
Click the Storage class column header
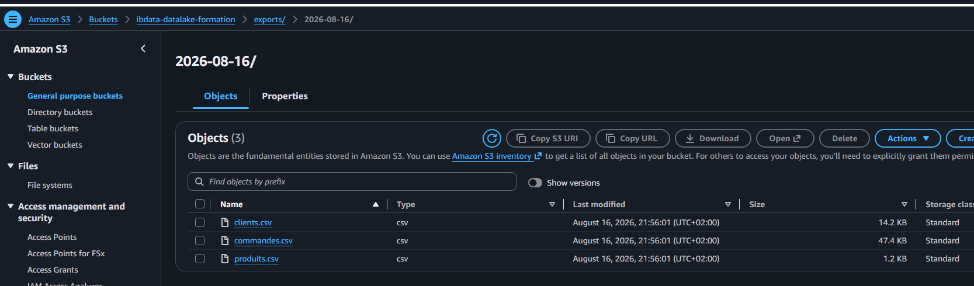(x=949, y=204)
